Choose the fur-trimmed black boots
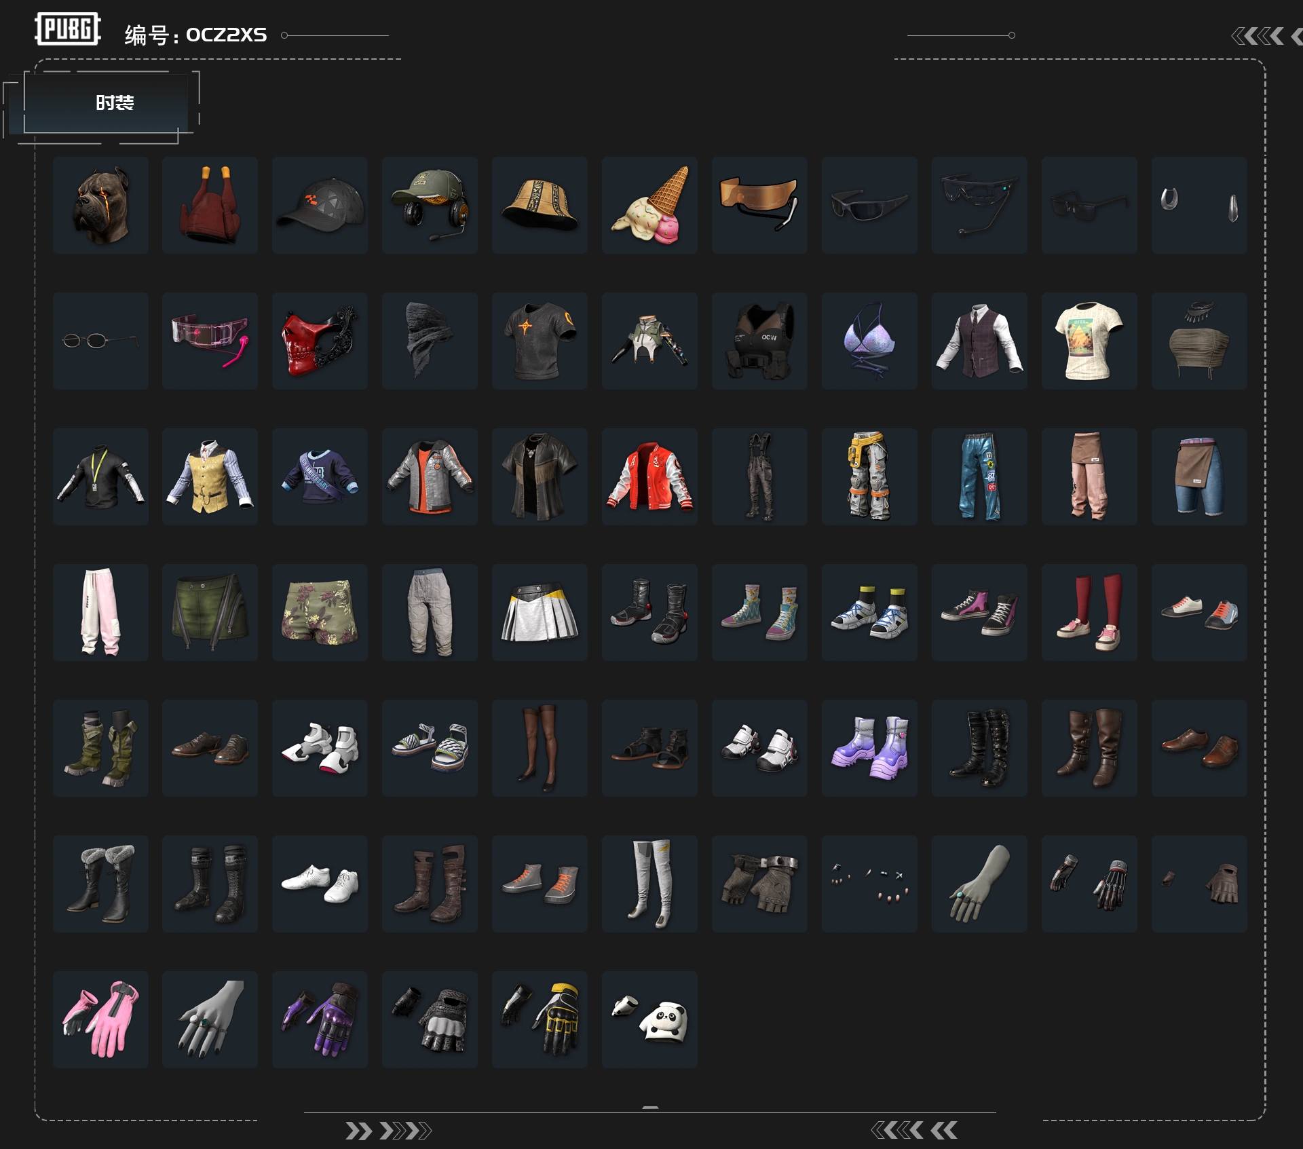The width and height of the screenshot is (1303, 1149). click(x=100, y=884)
